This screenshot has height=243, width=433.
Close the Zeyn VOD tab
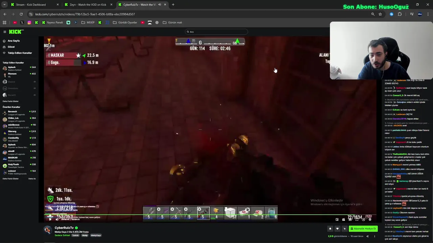111,5
